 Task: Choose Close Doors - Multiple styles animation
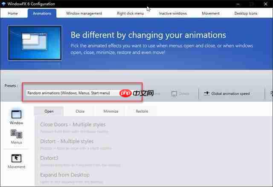(x=73, y=125)
